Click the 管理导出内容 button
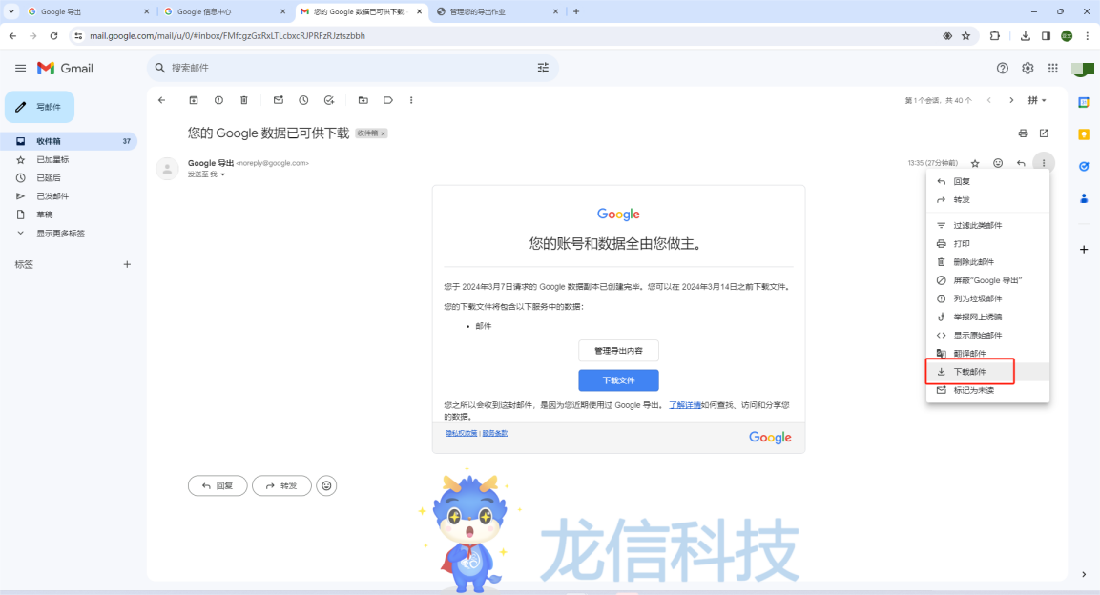1100x595 pixels. [x=618, y=350]
